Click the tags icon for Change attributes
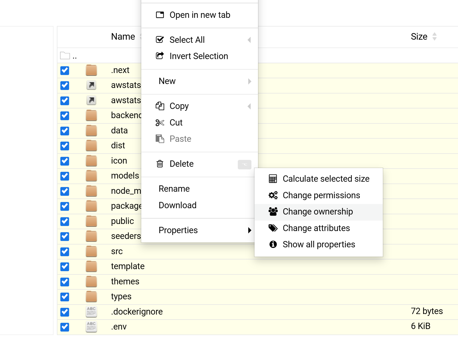Screen dimensions: 458x355 (x=273, y=228)
